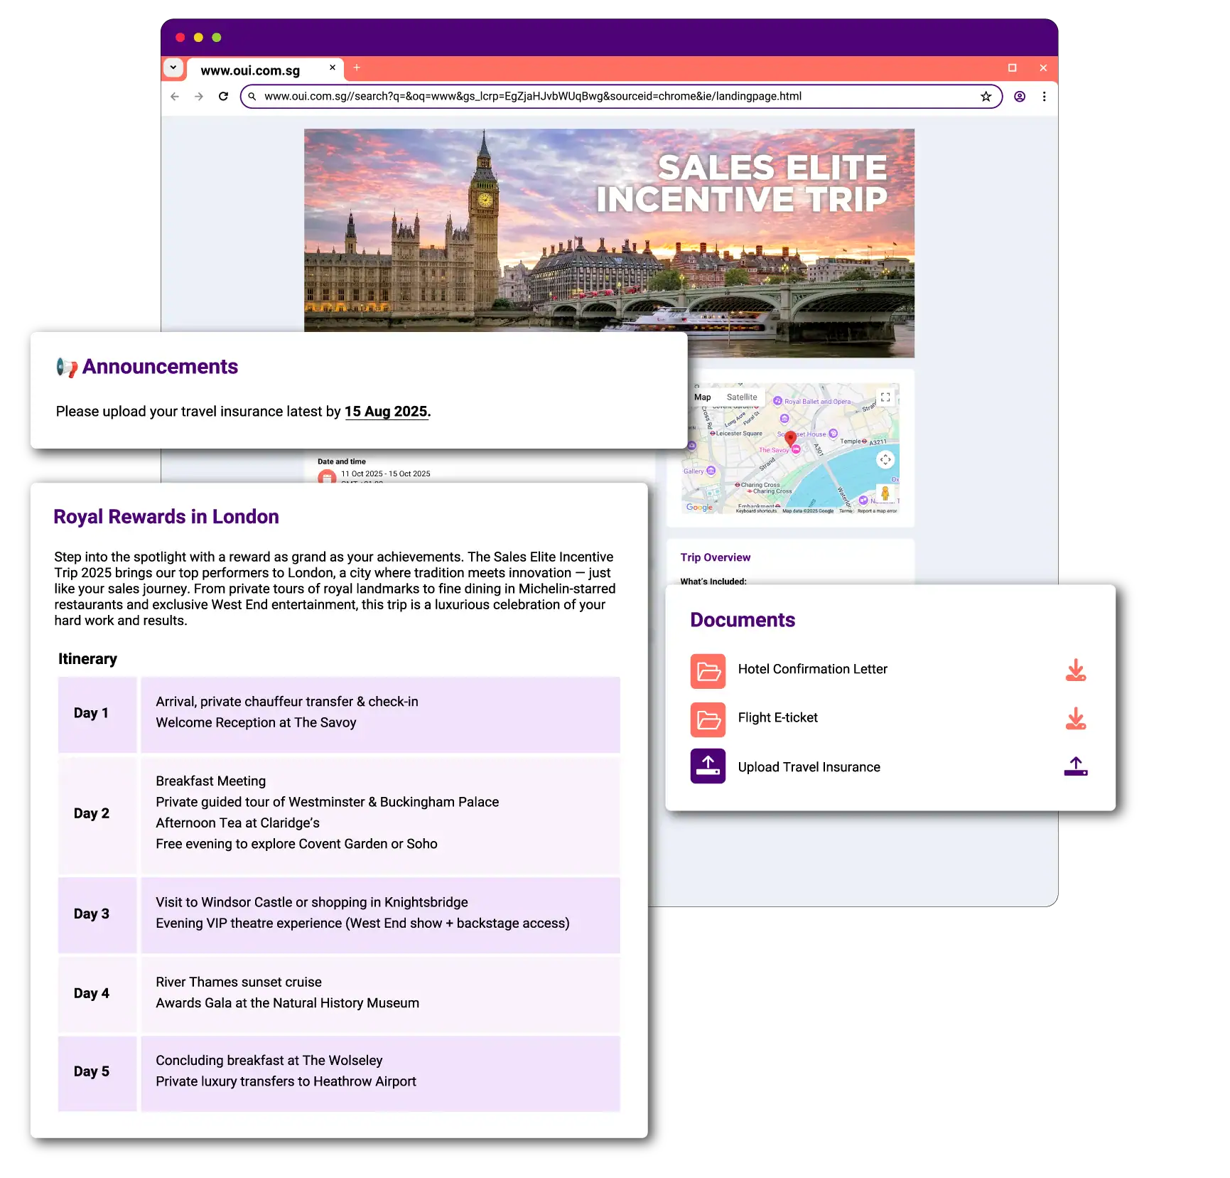Click the Flight E-ticket folder icon
Viewport: 1230px width, 1178px height.
[x=708, y=719]
